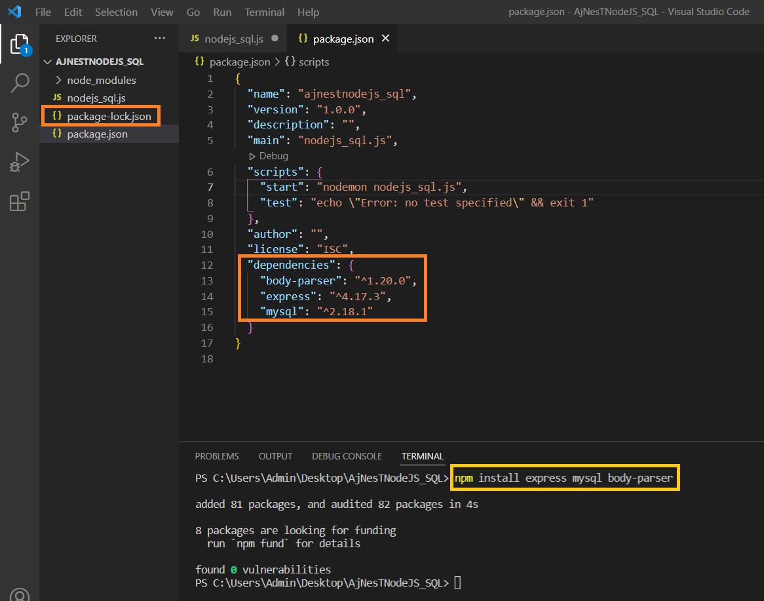Open the Source Control view icon
The width and height of the screenshot is (764, 601).
[x=20, y=122]
